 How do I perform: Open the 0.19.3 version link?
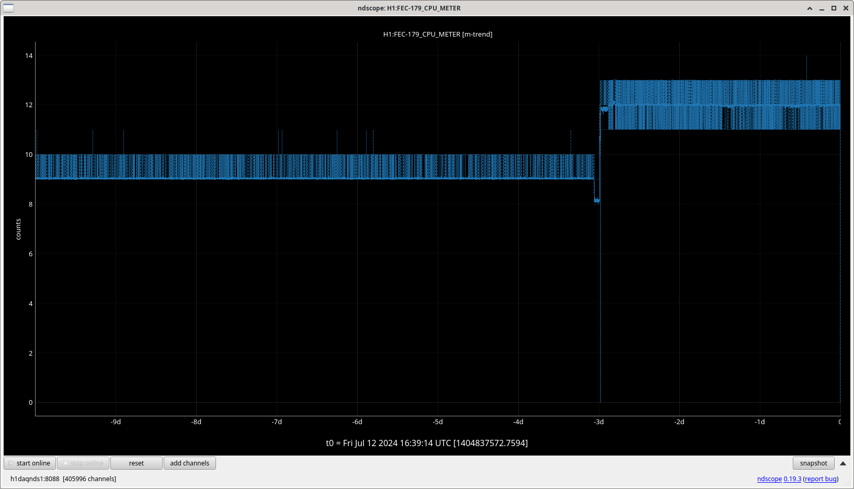[792, 479]
